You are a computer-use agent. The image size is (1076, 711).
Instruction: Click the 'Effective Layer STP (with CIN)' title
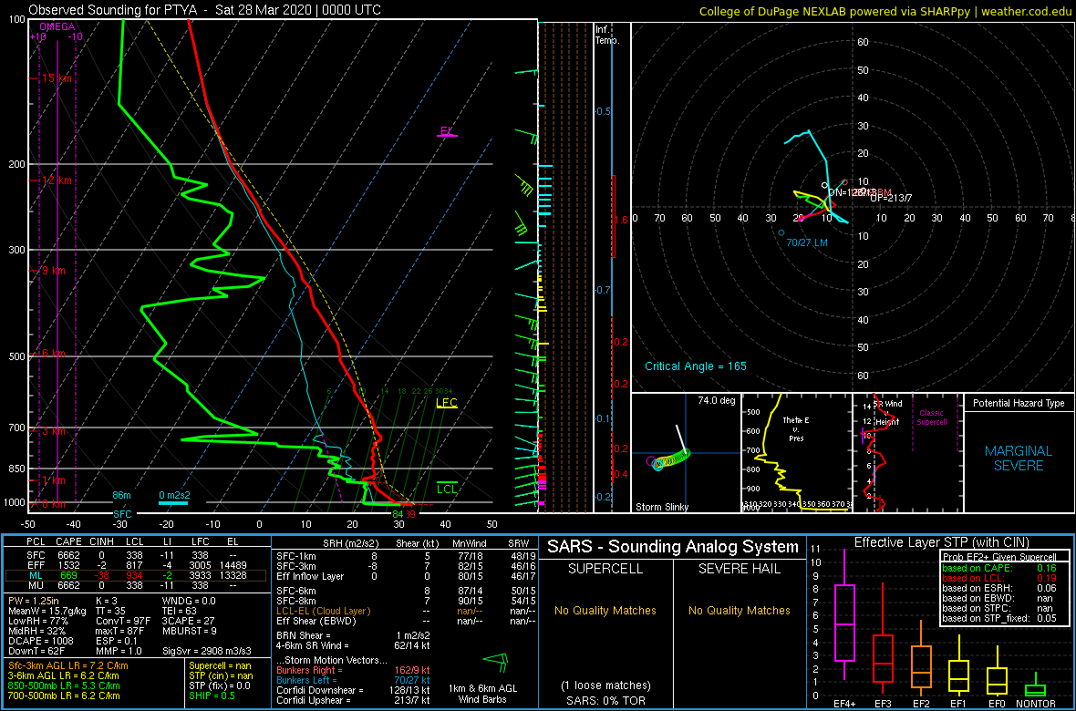point(941,543)
